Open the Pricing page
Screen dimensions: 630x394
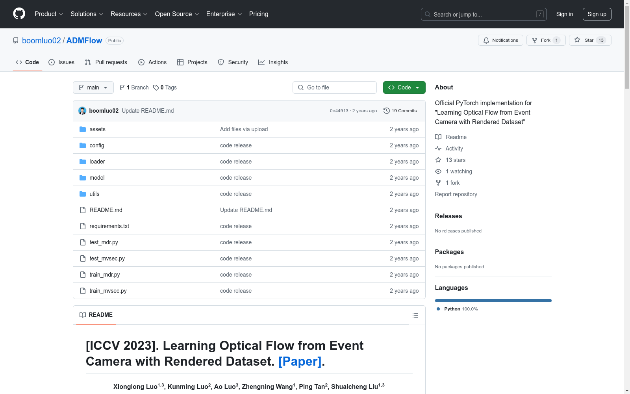click(259, 14)
